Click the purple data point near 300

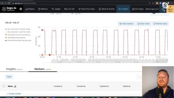point(42,30)
